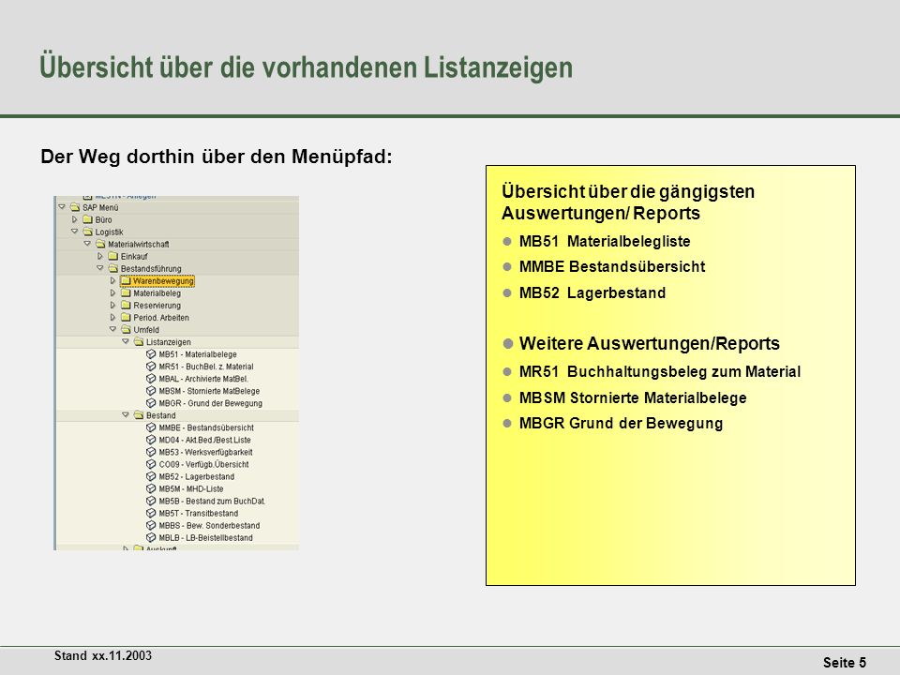Screen dimensions: 900x675
Task: Select the Materialbeleg tree entry
Action: pos(157,293)
